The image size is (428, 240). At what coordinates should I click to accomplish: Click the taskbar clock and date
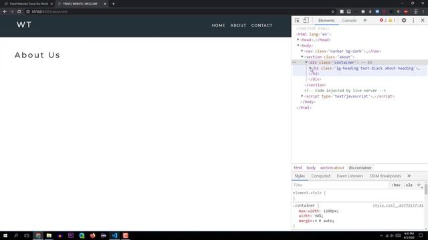[x=409, y=235]
